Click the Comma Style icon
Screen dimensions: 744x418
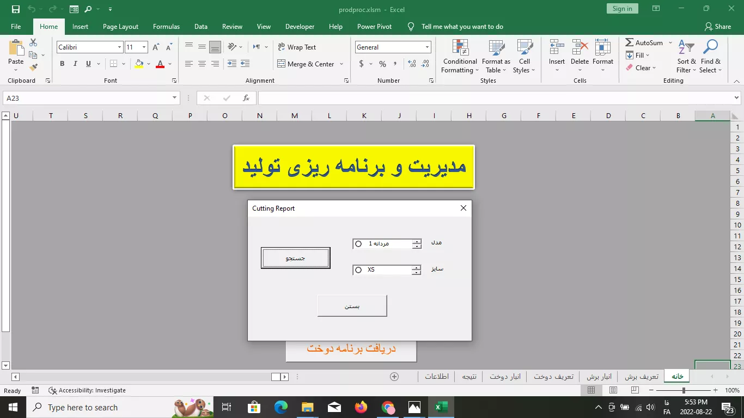395,64
